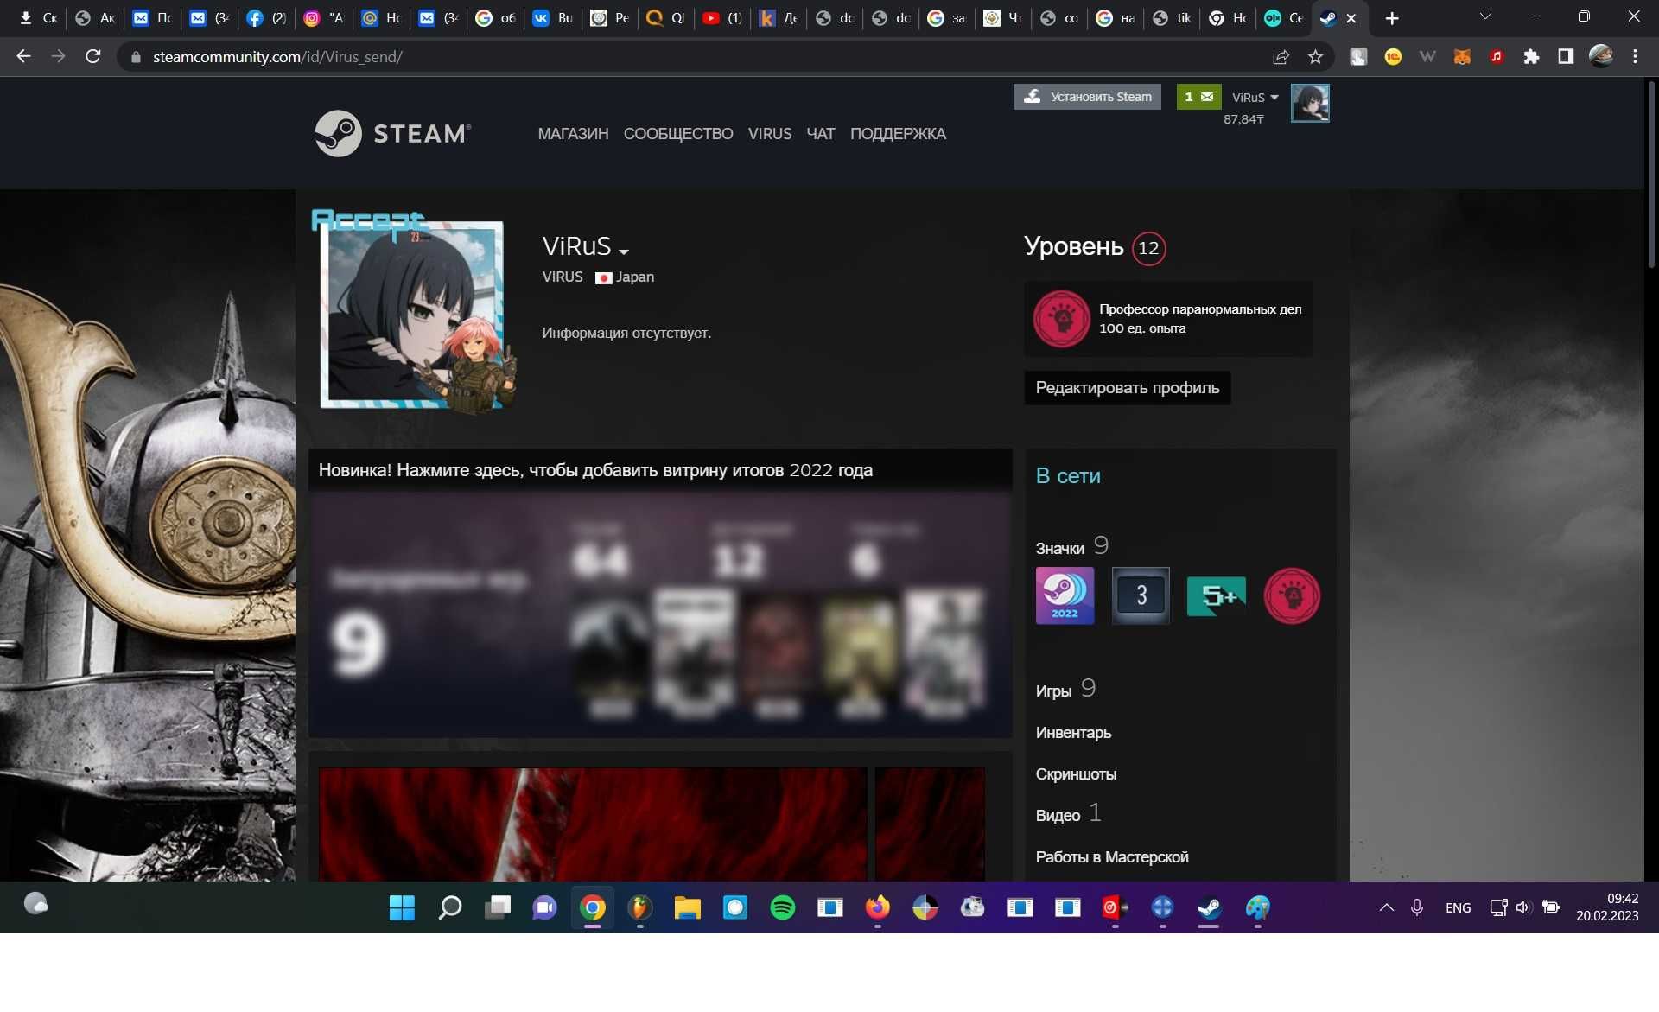1659x1012 pixels.
Task: Open the Инвентарь link
Action: [x=1073, y=733]
